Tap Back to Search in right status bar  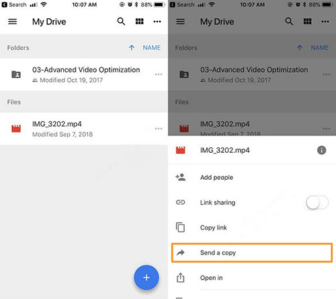pyautogui.click(x=182, y=5)
